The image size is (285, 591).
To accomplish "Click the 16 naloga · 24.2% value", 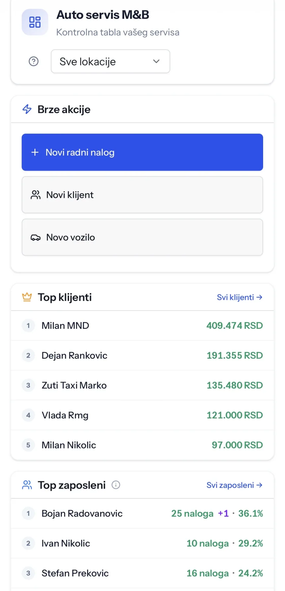I will tap(225, 573).
